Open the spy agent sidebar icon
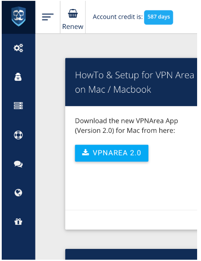The height and width of the screenshot is (261, 201). click(18, 77)
